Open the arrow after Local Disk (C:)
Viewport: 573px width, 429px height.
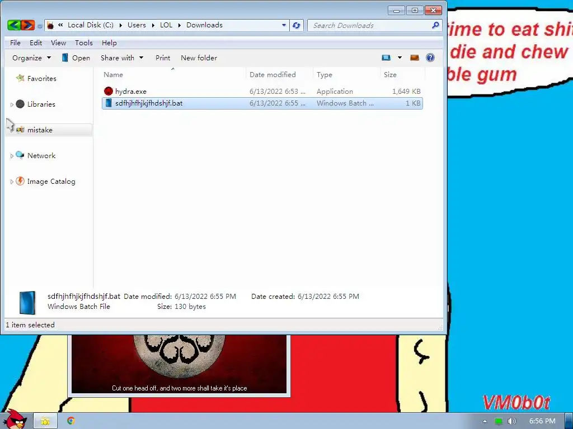coord(121,26)
